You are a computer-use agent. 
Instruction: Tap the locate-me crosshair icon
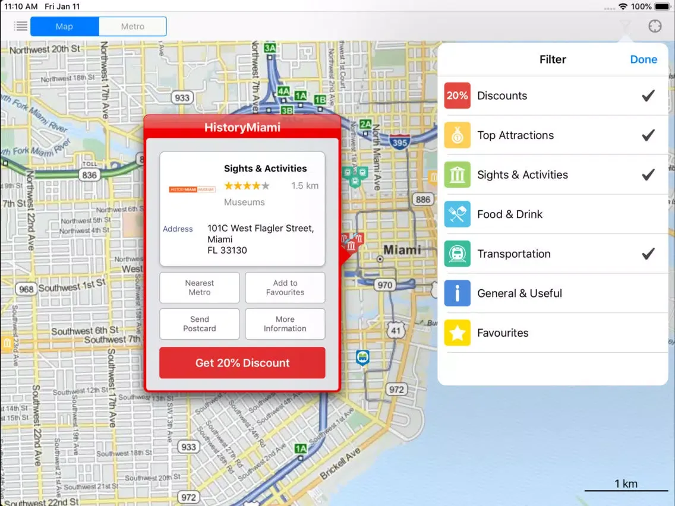coord(655,26)
